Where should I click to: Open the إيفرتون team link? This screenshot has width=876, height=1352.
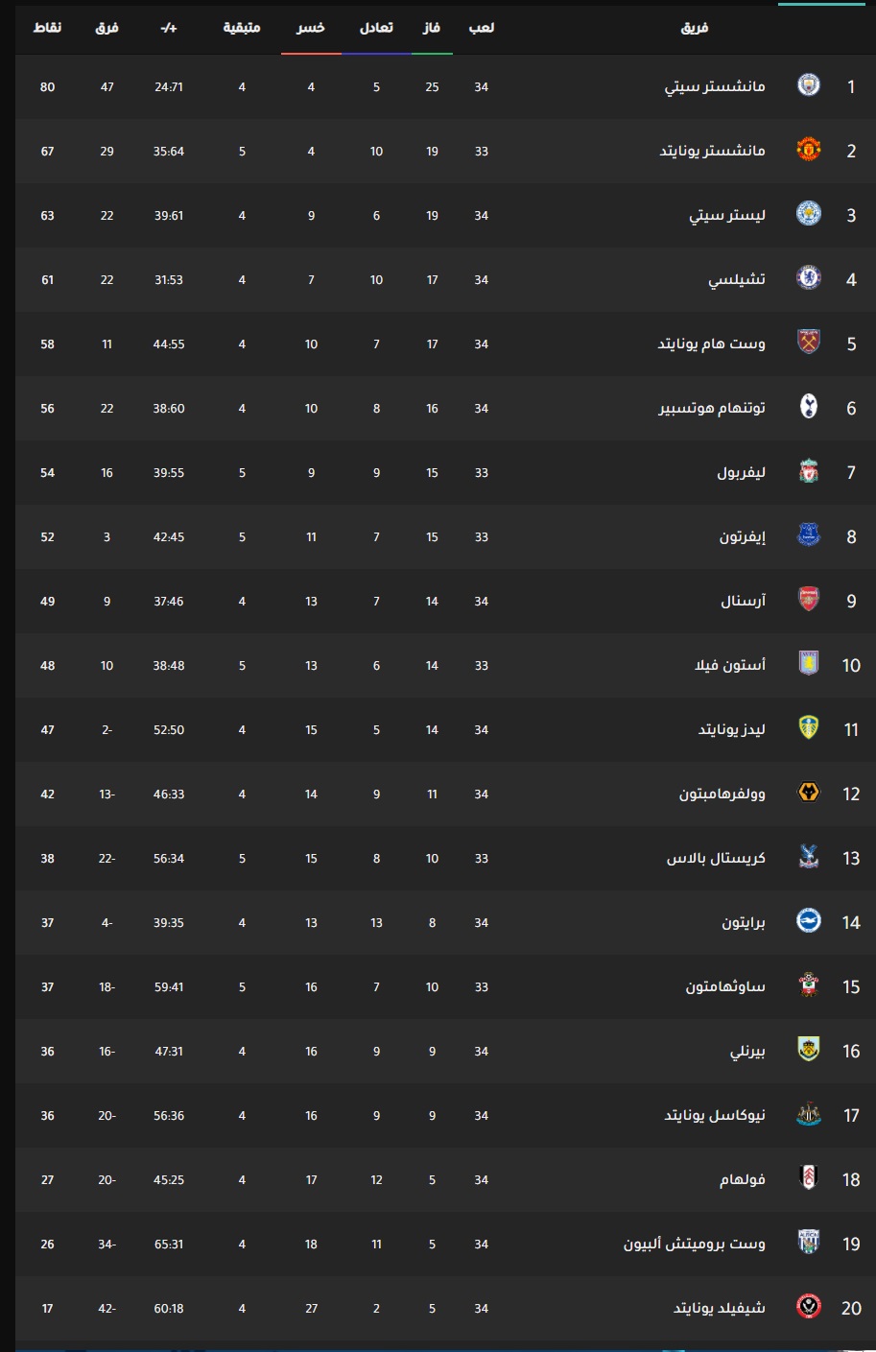coord(743,537)
